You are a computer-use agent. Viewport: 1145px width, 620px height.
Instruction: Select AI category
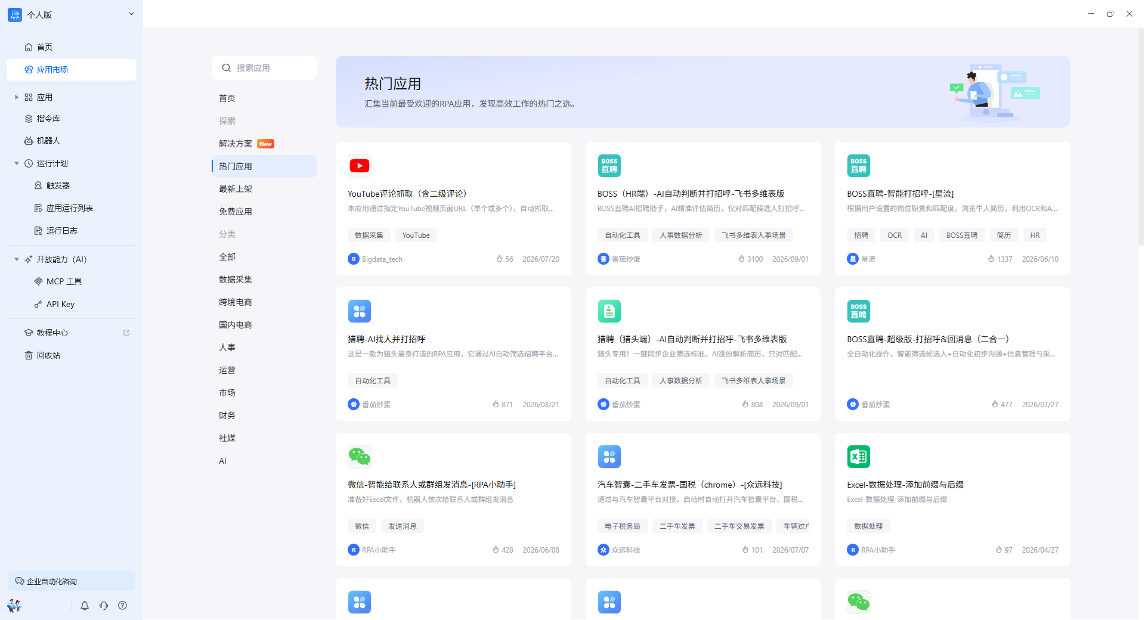pos(264,461)
